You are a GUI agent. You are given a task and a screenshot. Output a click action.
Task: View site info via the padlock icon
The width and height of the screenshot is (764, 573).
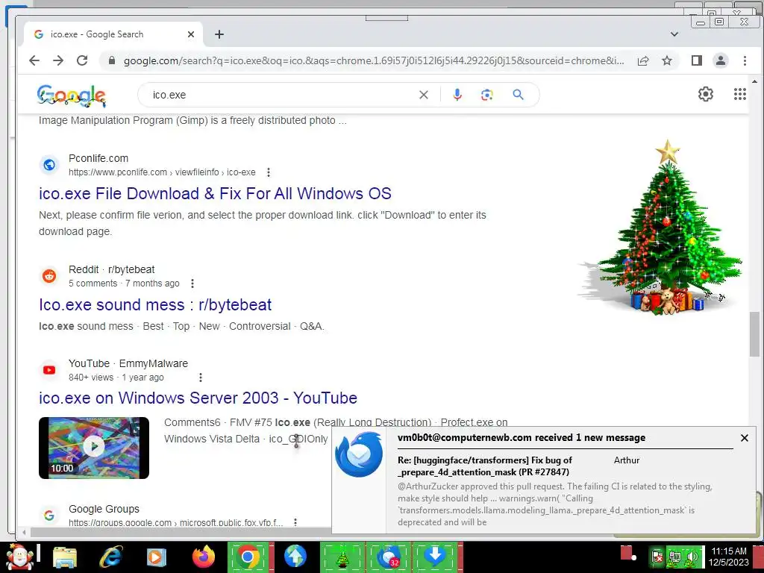[x=112, y=60]
